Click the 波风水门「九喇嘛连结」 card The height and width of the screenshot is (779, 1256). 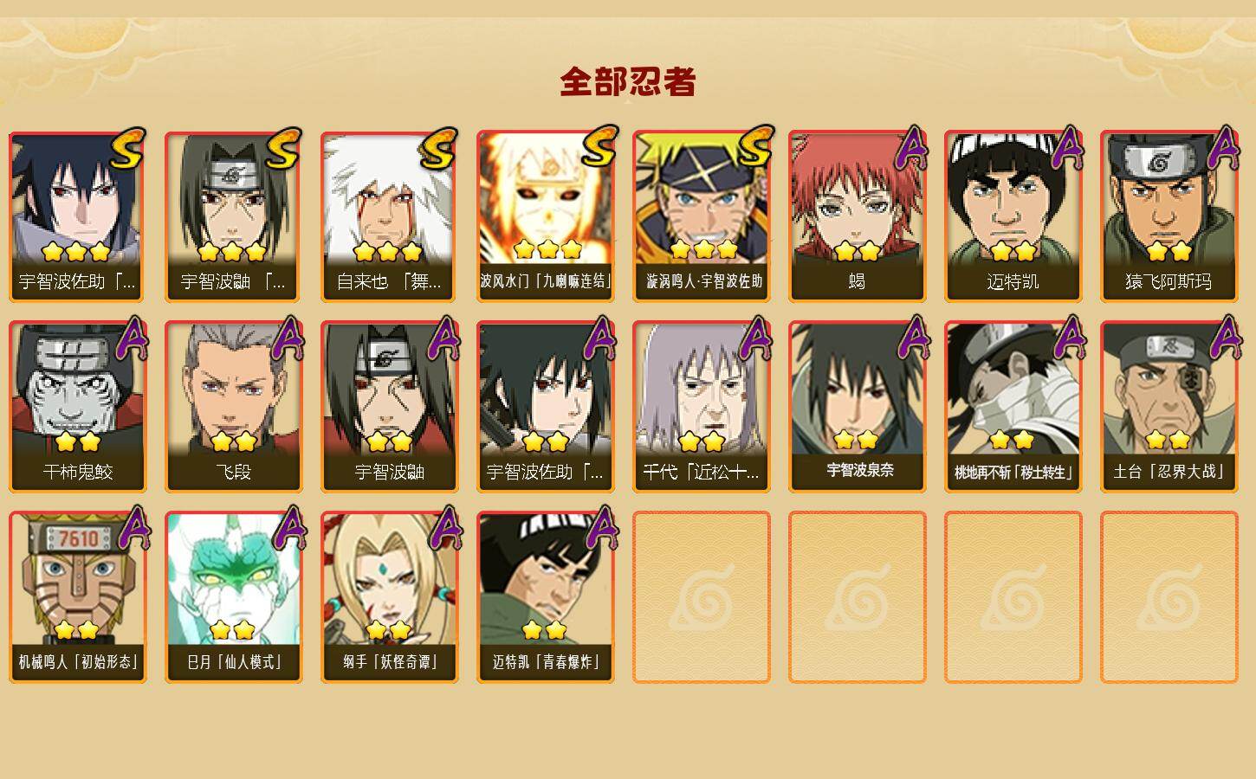point(545,216)
